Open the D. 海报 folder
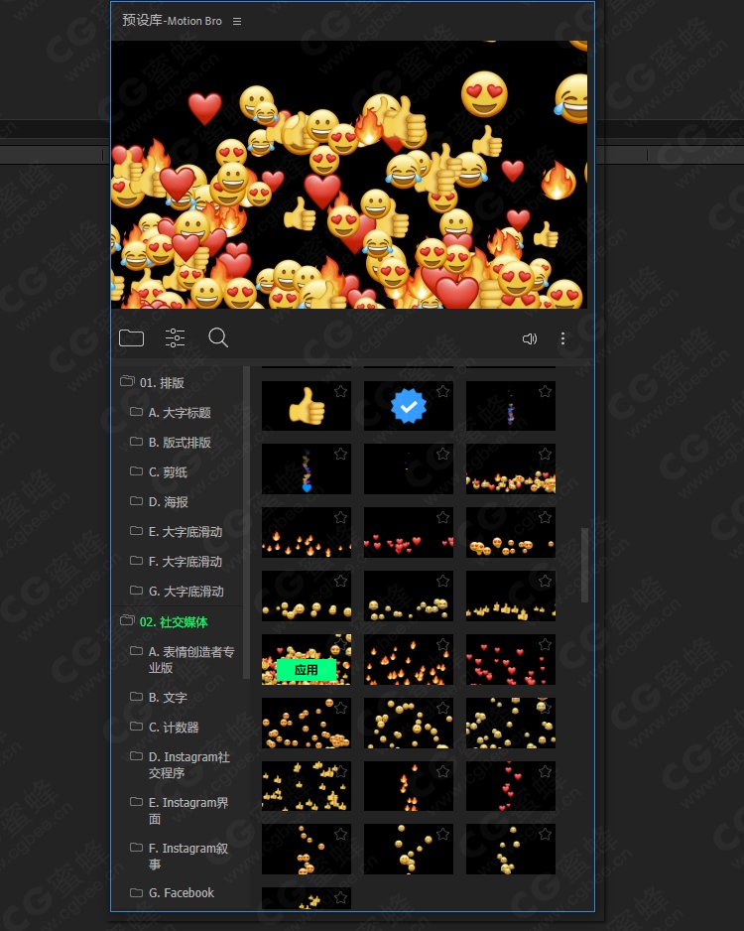Image resolution: width=744 pixels, height=931 pixels. coord(160,501)
